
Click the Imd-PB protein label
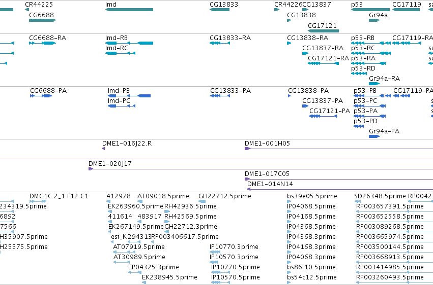click(119, 90)
